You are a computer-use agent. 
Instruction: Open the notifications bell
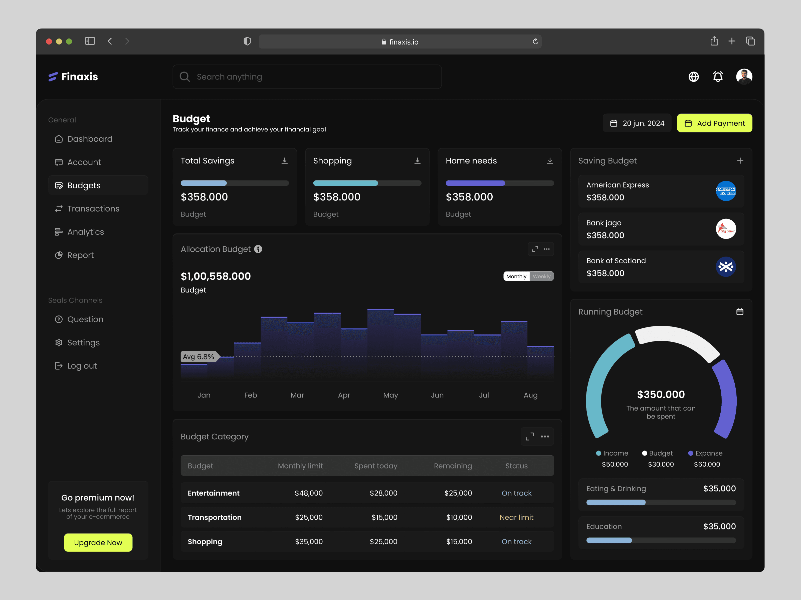(x=718, y=77)
